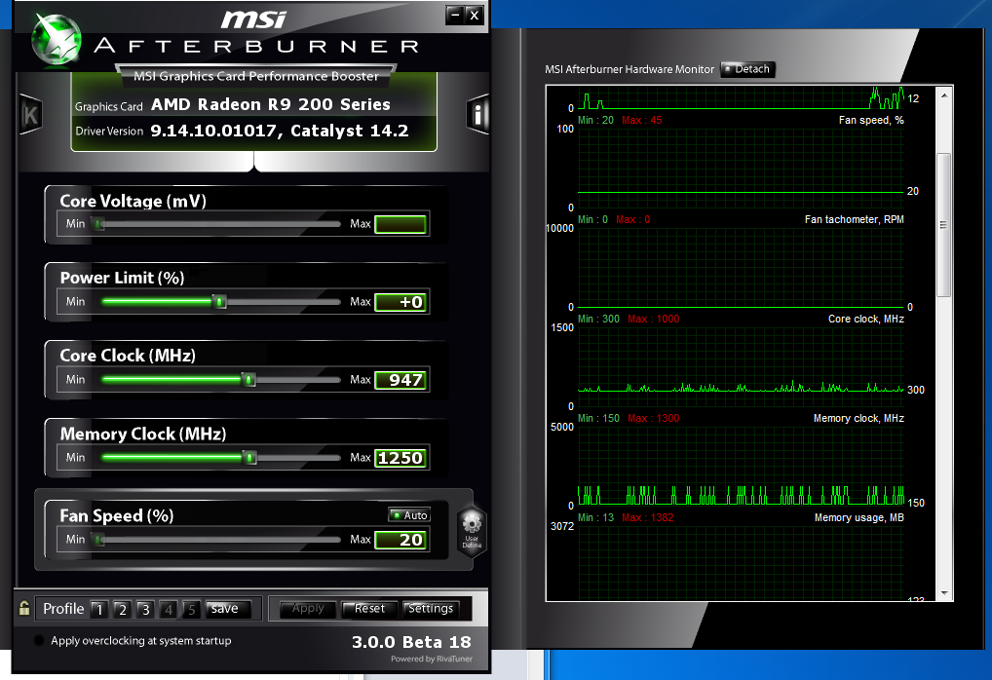992x680 pixels.
Task: Click the Fan speed, % graph
Action: [741, 168]
